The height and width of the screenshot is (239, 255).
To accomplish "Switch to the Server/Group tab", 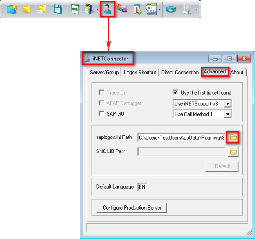I will (104, 72).
